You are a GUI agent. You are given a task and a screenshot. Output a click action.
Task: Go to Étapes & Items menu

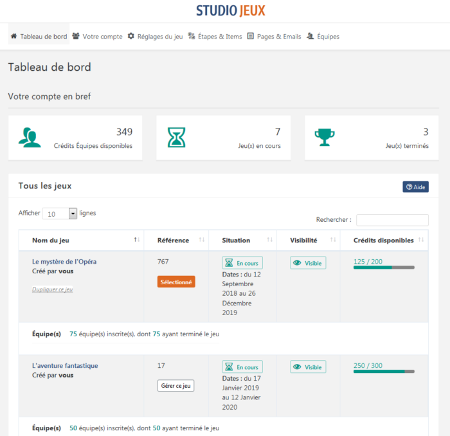[215, 37]
